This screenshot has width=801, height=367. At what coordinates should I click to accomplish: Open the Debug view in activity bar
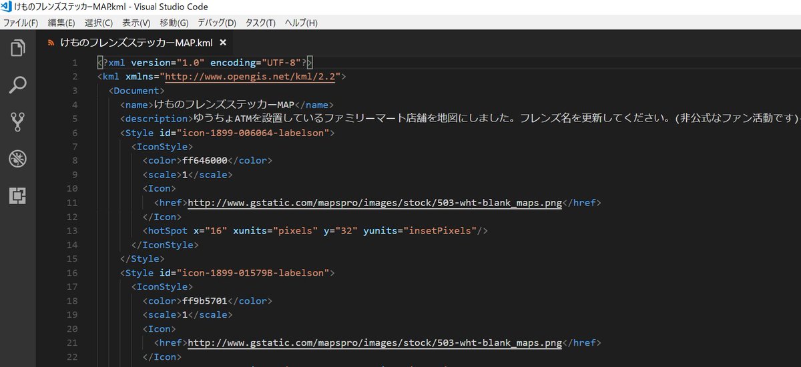(17, 158)
